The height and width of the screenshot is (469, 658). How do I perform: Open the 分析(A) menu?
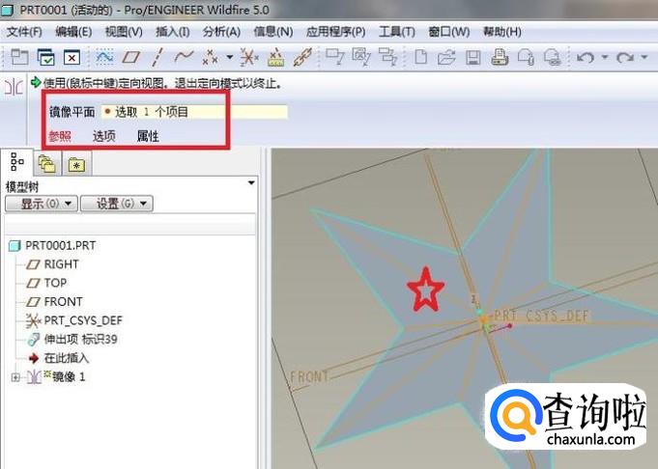pos(221,32)
